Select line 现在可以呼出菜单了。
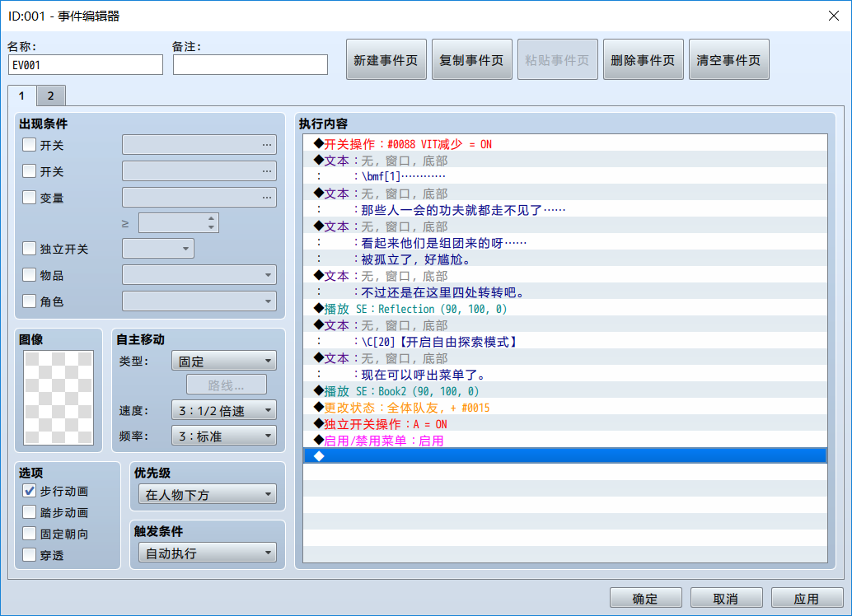The height and width of the screenshot is (616, 852). click(x=565, y=375)
